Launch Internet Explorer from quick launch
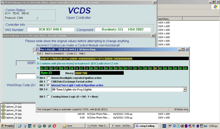Viewport: 220px width, 129px height. (x=50, y=126)
